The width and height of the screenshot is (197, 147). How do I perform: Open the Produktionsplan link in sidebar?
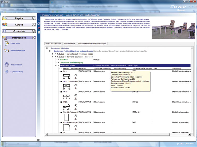(16, 65)
